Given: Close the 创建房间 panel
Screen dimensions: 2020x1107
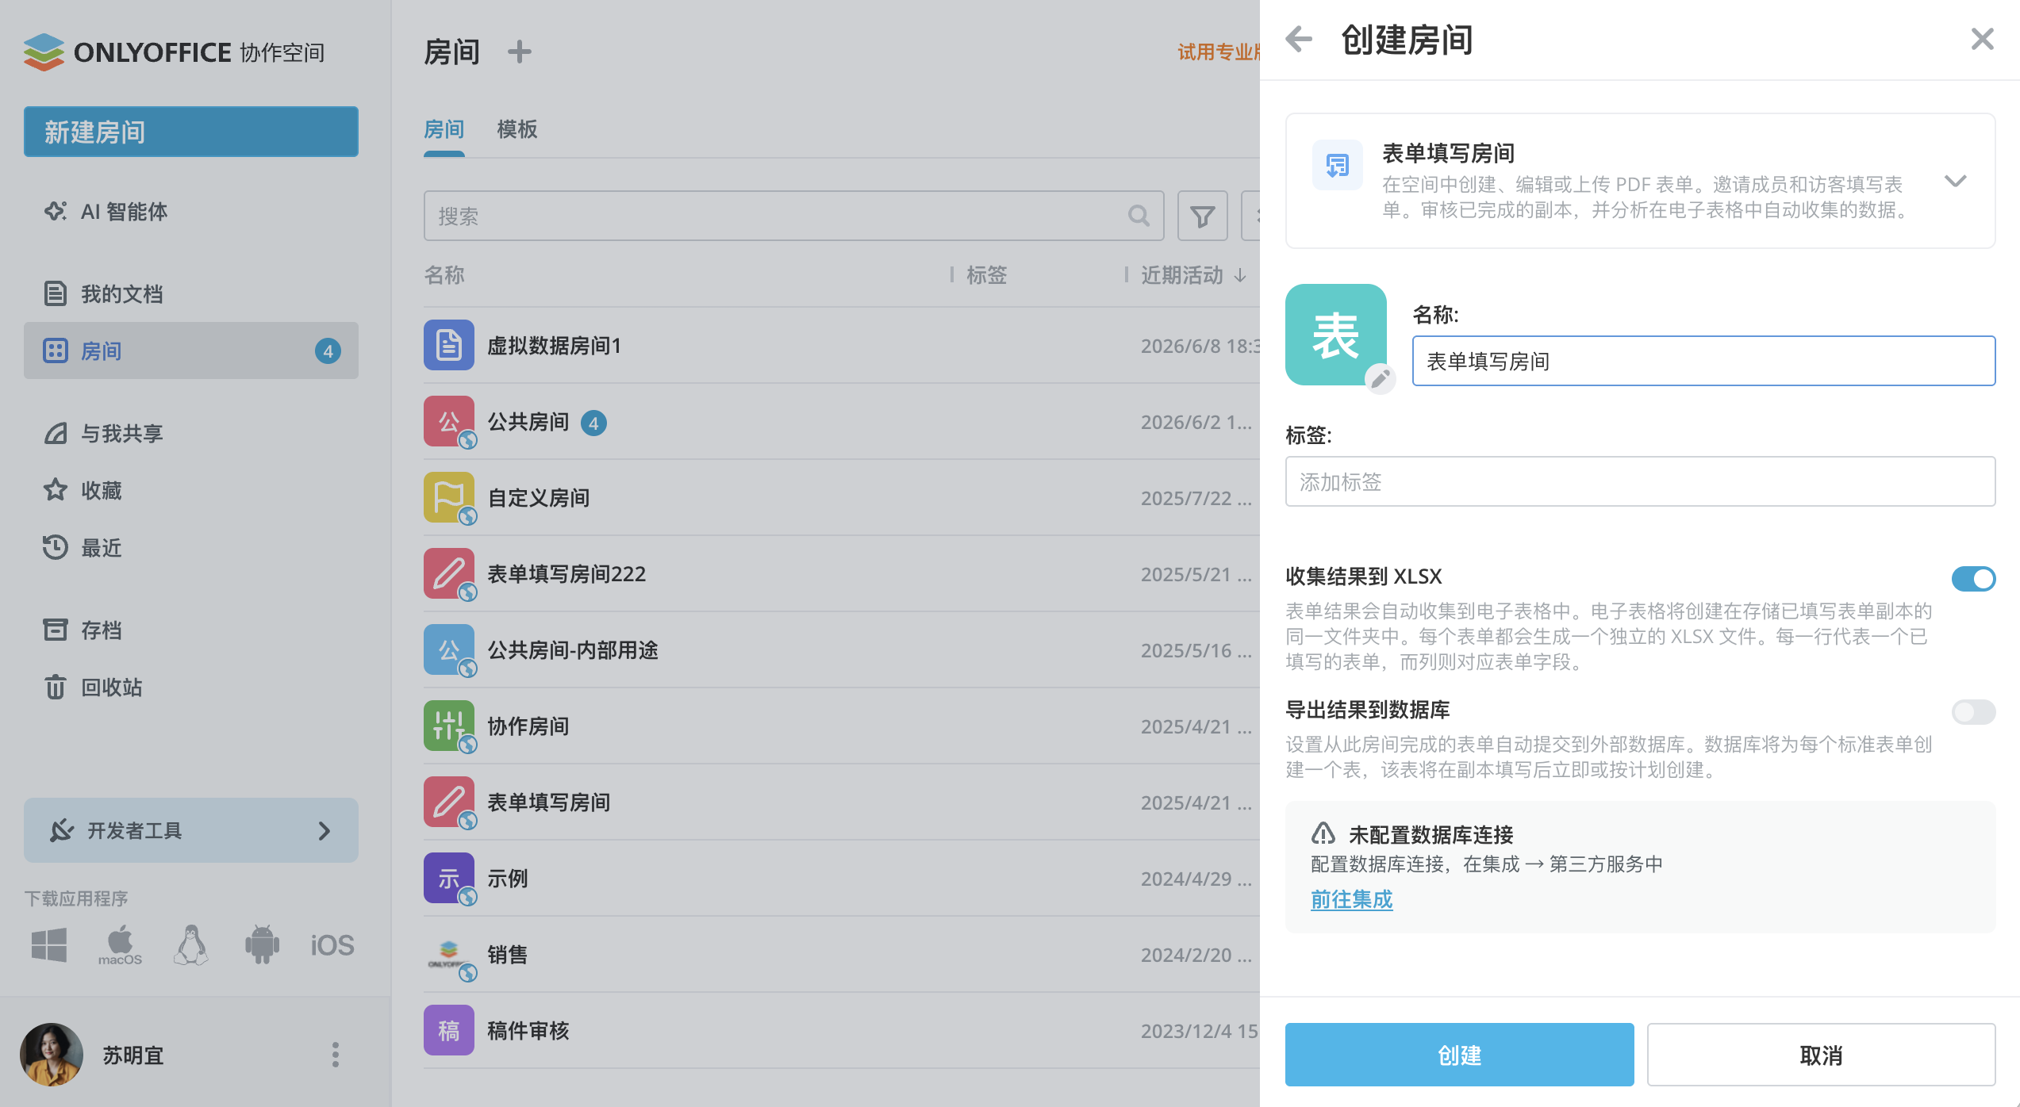Looking at the screenshot, I should point(1982,39).
